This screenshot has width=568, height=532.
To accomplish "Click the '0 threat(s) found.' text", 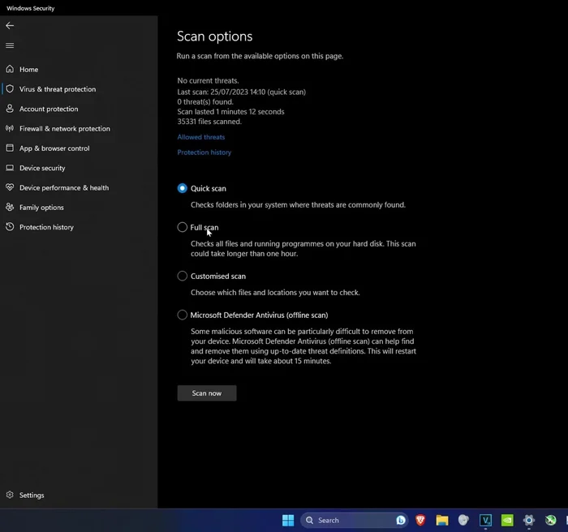I will click(205, 101).
